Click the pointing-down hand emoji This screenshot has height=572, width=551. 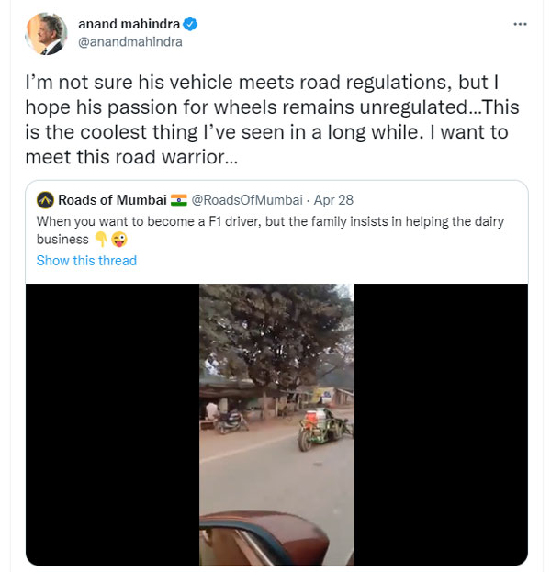[x=101, y=240]
